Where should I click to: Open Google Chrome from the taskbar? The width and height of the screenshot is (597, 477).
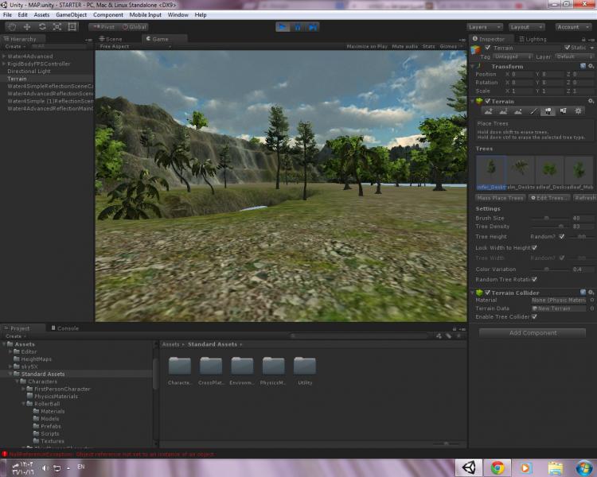pyautogui.click(x=497, y=467)
